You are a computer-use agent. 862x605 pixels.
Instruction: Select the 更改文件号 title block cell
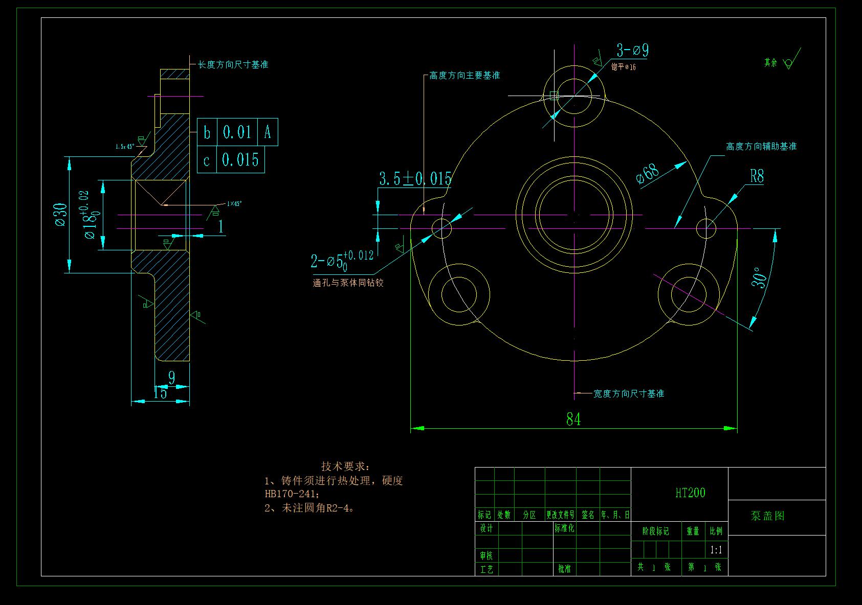click(x=560, y=515)
